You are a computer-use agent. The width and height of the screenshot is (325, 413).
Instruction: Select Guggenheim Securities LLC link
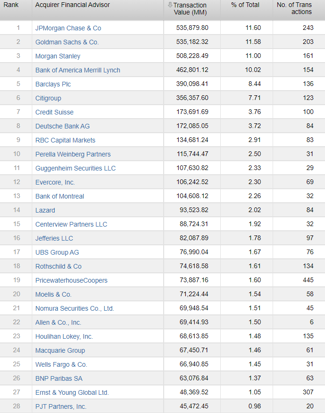[x=75, y=168]
